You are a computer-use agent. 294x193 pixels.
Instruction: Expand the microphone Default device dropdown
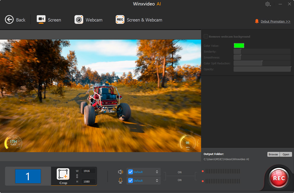(157, 181)
